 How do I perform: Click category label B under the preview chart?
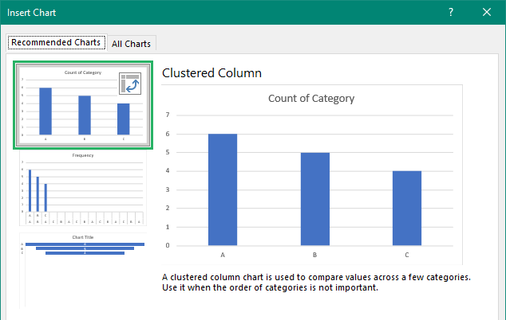coord(315,255)
